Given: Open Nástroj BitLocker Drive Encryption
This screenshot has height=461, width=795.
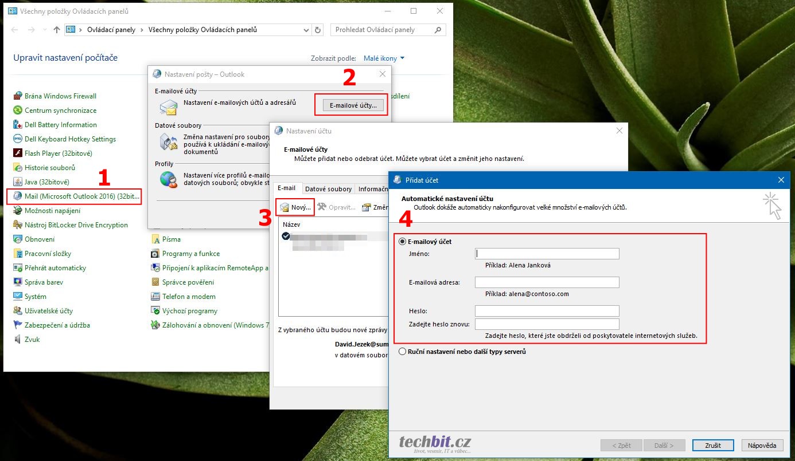Looking at the screenshot, I should 76,225.
